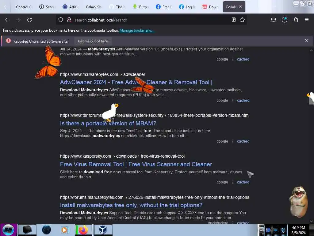Open the Windows Start orb
Viewport: 314px width, 236px height.
click(8, 230)
